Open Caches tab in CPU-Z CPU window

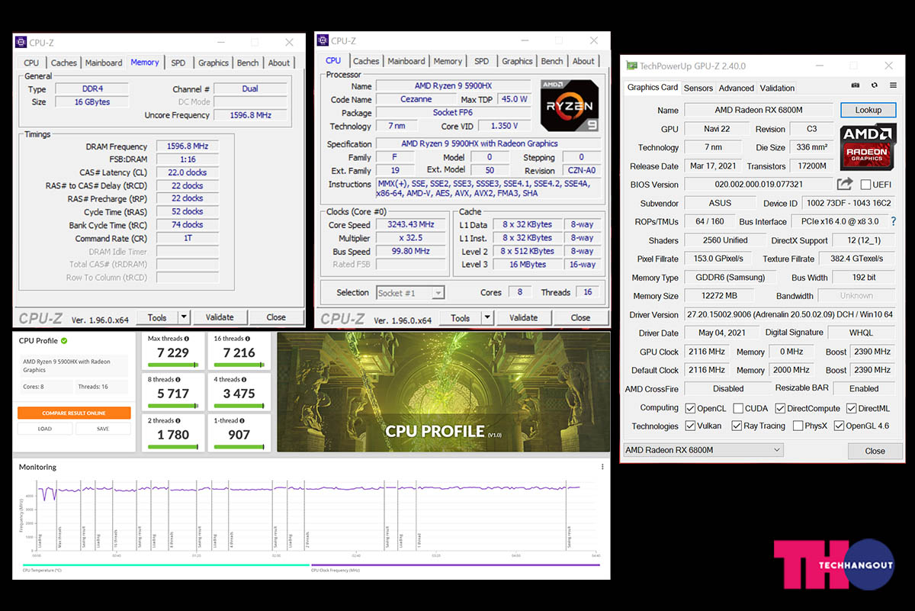point(366,61)
